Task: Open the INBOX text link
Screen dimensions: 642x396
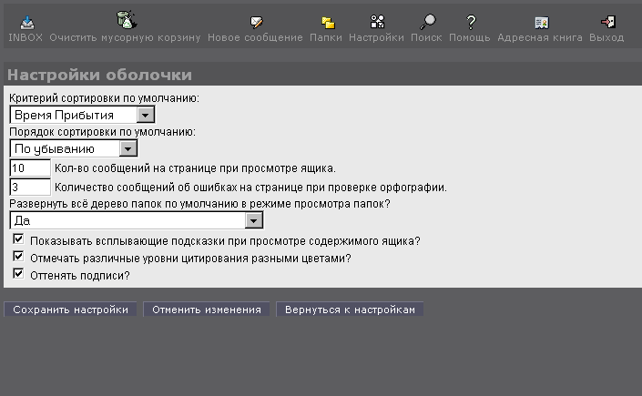Action: pyautogui.click(x=25, y=37)
